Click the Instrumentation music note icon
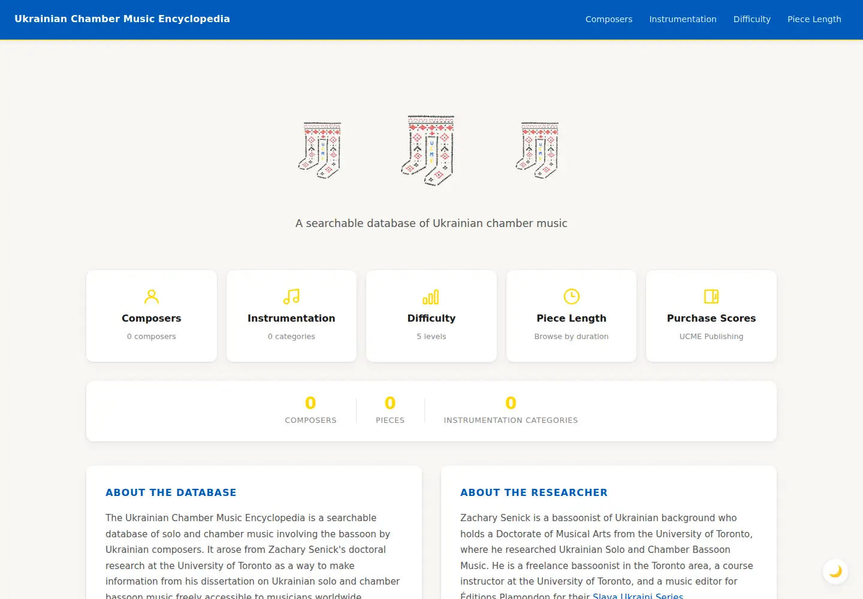863x599 pixels. point(291,297)
